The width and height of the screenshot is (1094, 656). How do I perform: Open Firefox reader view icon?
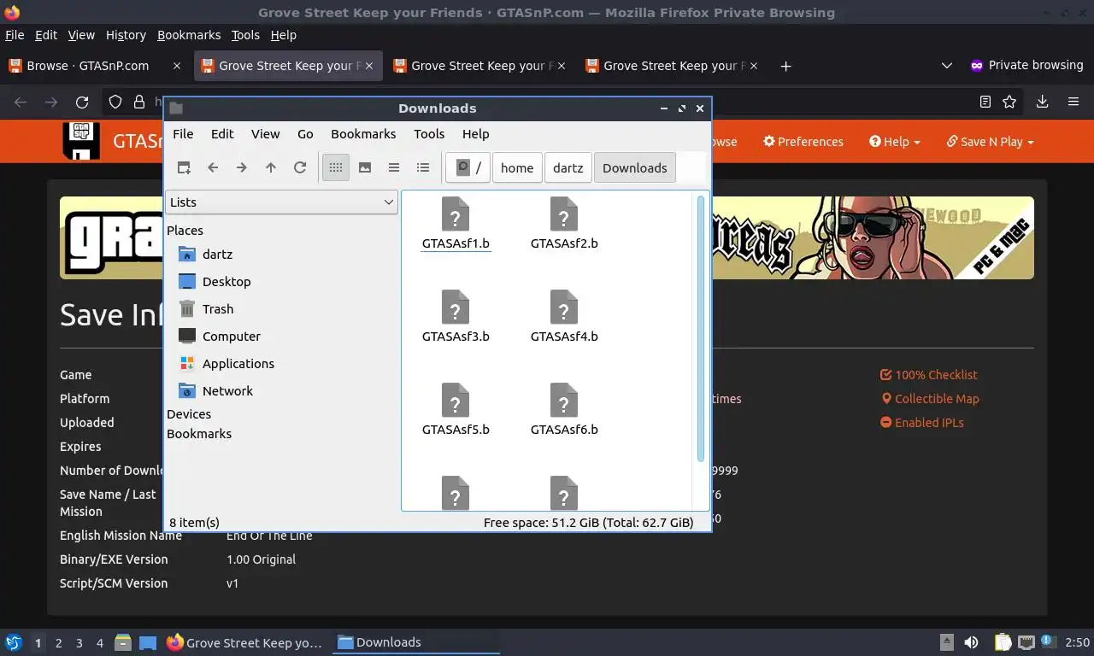[x=985, y=102]
